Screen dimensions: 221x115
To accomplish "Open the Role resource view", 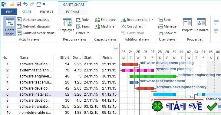I will point(82,20).
